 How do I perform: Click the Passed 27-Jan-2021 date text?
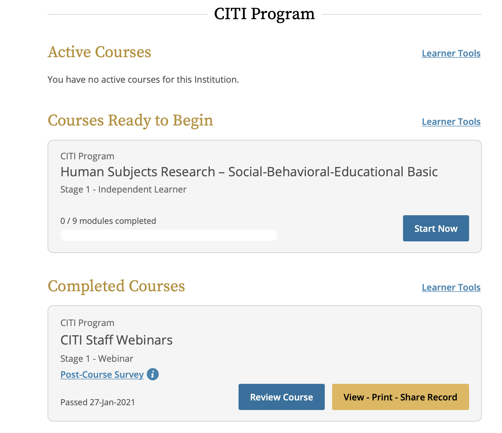pos(97,402)
